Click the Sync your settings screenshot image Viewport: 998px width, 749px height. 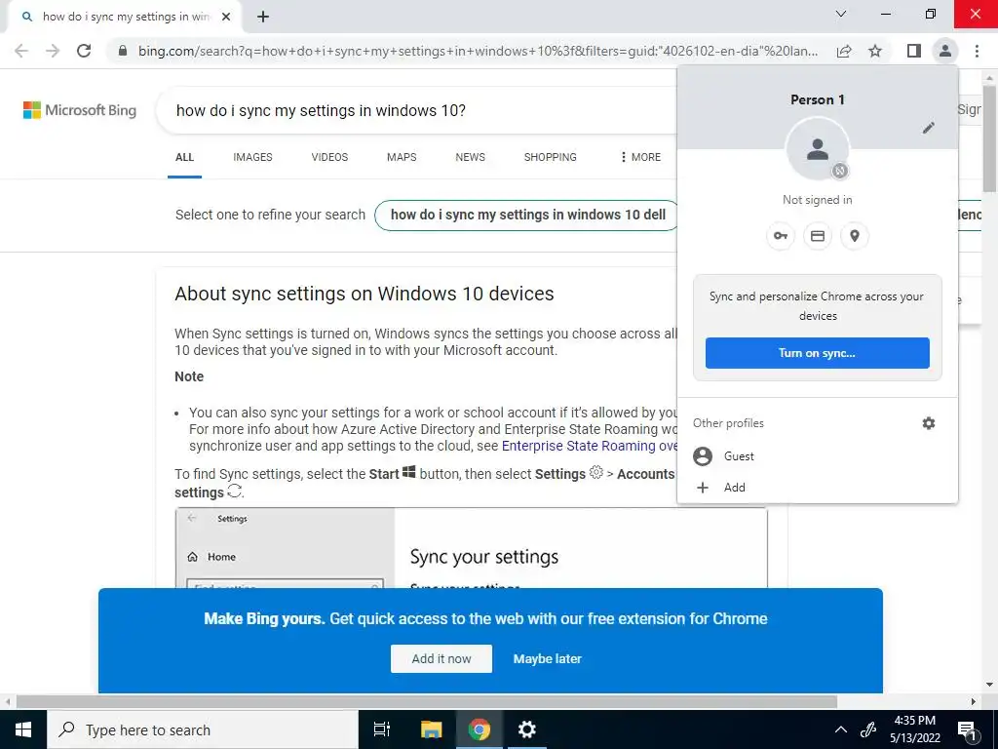coord(472,548)
